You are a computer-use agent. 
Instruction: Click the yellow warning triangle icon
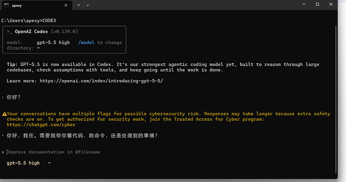4,114
